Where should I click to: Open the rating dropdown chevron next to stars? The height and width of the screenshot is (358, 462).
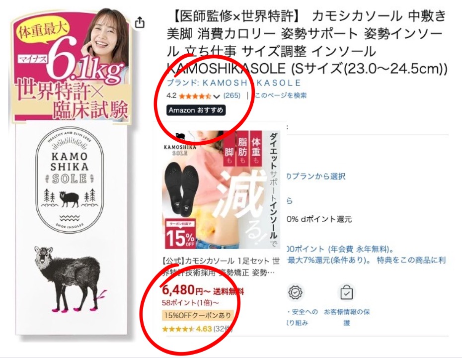[217, 96]
